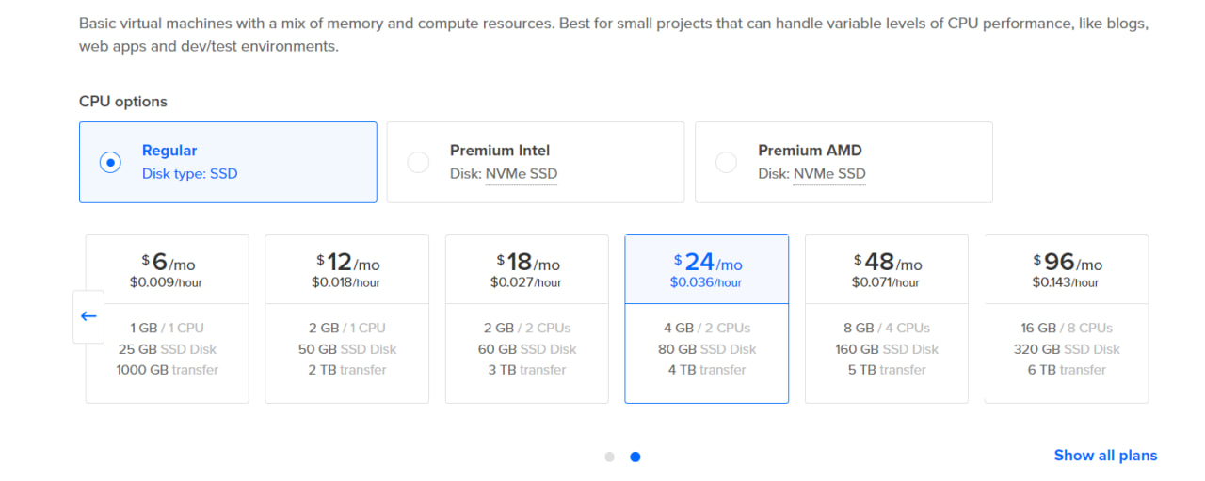Choose the $48/mo 8 GB plan

point(887,319)
